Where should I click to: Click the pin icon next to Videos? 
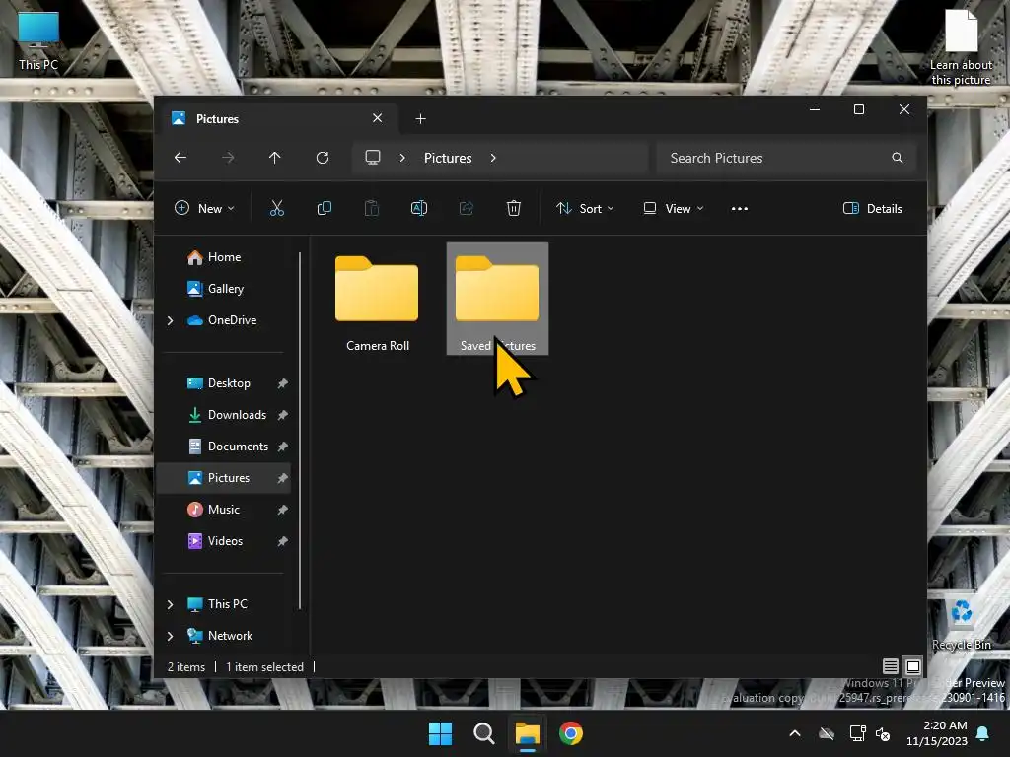[282, 541]
